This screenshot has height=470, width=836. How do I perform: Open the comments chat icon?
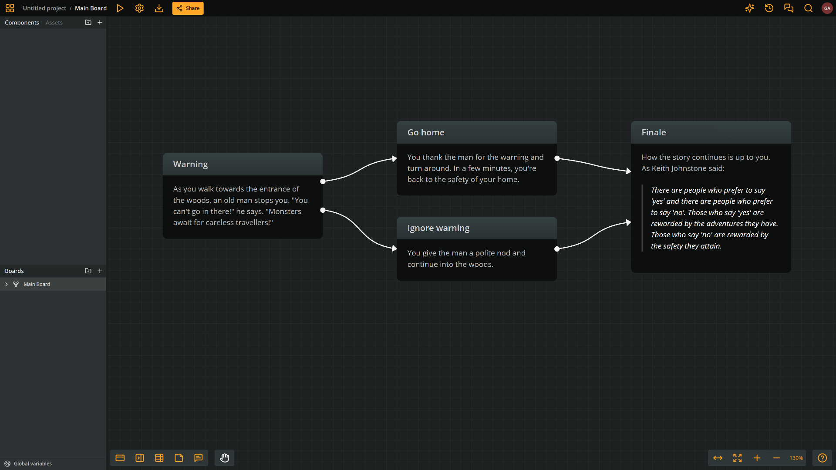coord(789,8)
